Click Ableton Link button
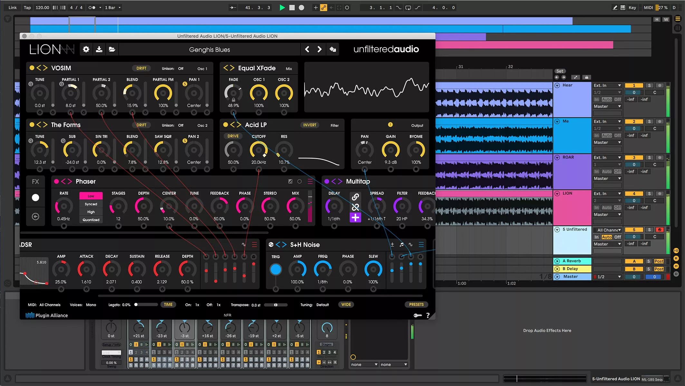Image resolution: width=685 pixels, height=386 pixels. click(x=13, y=7)
